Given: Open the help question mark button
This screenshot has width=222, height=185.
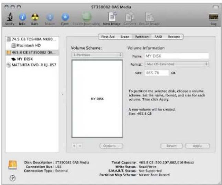Looking at the screenshot, I should pos(13,178).
